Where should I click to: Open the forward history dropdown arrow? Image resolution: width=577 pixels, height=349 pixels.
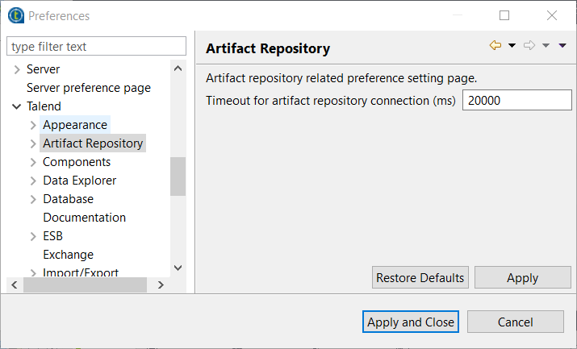(x=546, y=46)
